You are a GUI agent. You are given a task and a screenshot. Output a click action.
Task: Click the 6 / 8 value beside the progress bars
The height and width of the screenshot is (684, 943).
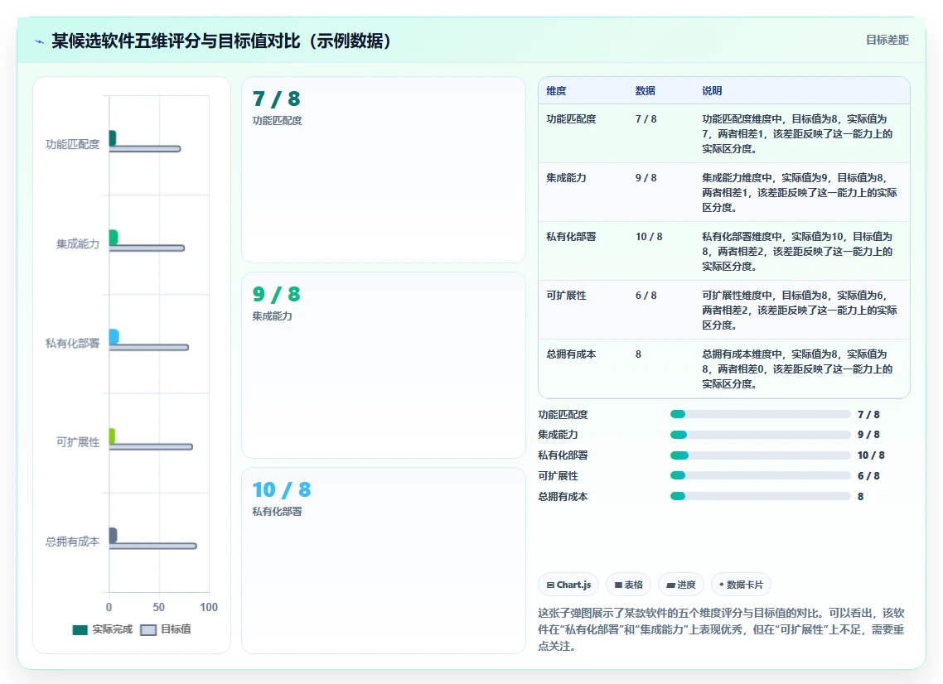coord(868,475)
